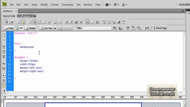The image size is (190, 107).
Task: Click the dark globe icon beside T icon
Action: tap(118, 22)
